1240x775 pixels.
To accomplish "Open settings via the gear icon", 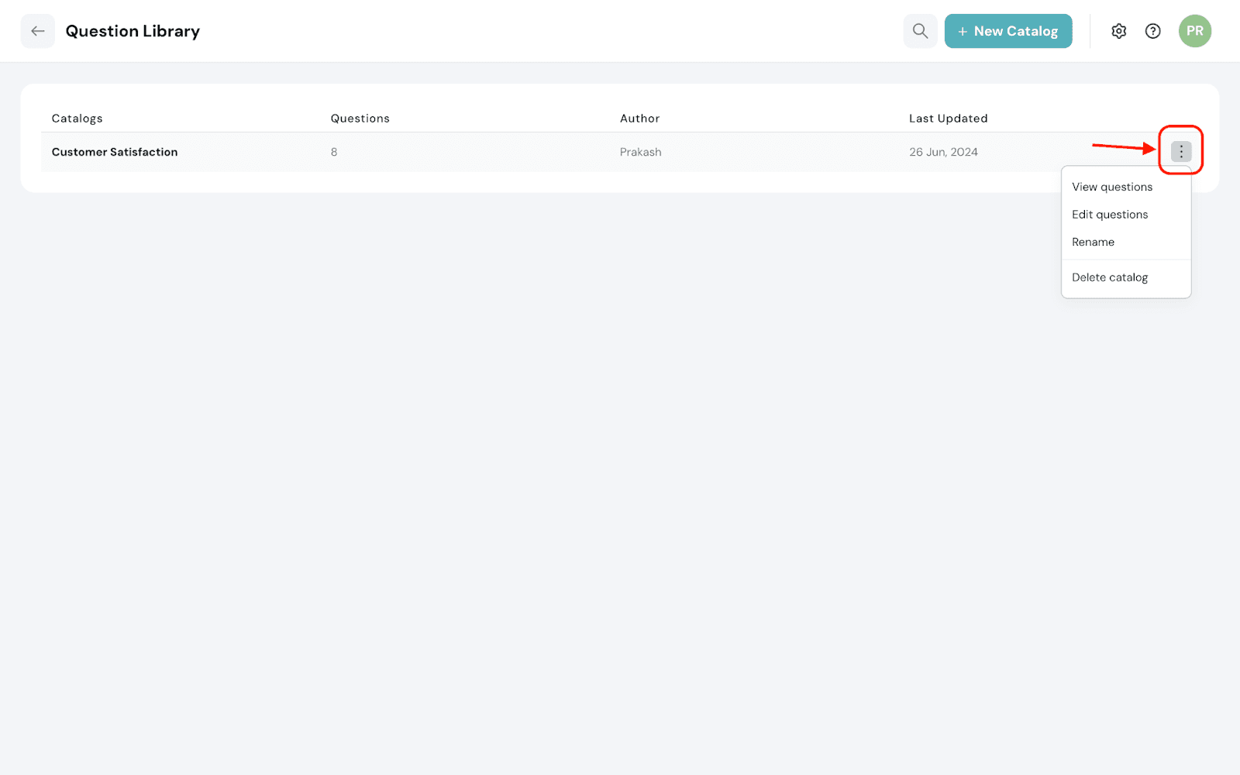I will [x=1118, y=31].
